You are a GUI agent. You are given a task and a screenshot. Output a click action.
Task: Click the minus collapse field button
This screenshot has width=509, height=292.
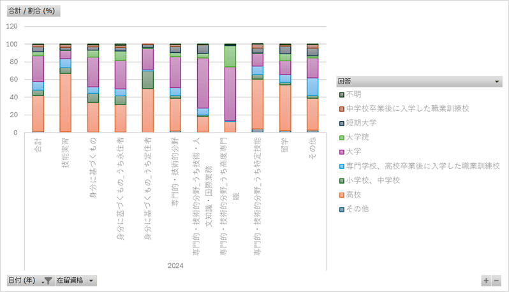(496, 281)
